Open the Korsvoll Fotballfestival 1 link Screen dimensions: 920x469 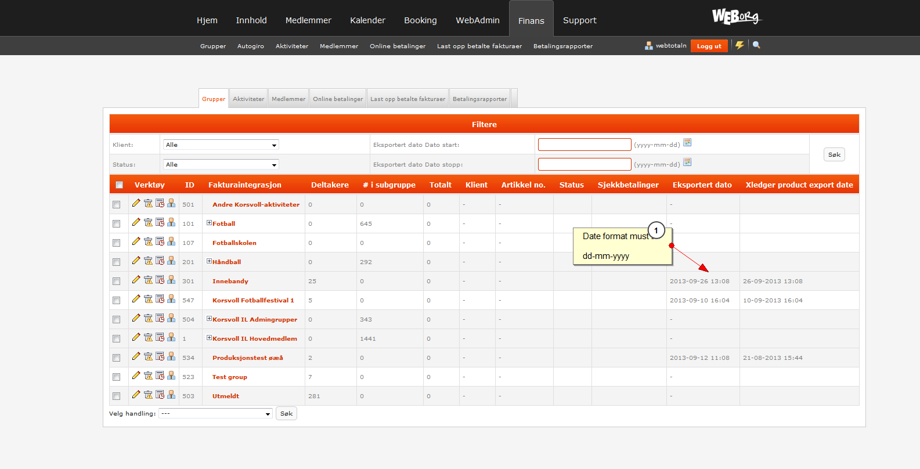[253, 301]
